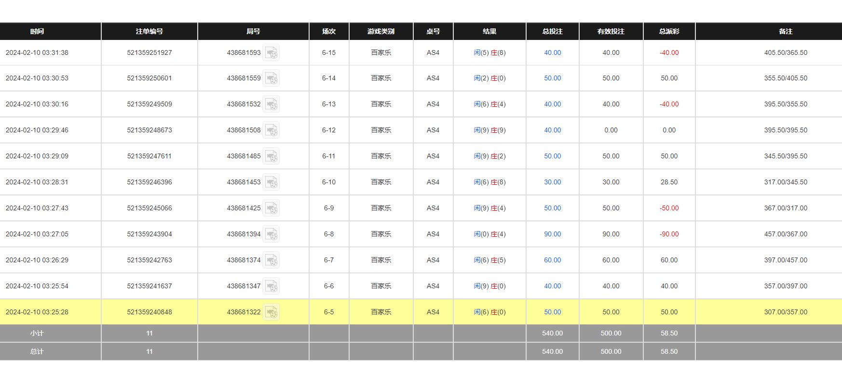
Task: Play video replay of round 438681425
Action: 271,208
